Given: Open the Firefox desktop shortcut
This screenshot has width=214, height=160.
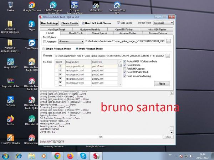Looking at the screenshot, I should click(x=10, y=120).
